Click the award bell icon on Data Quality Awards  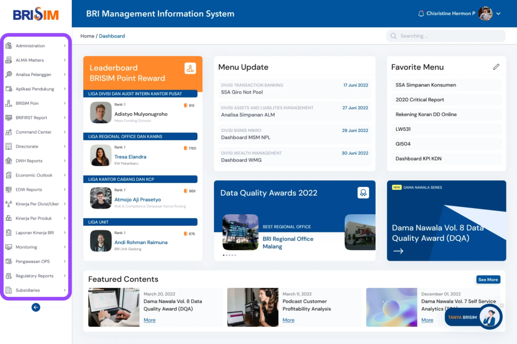363,192
